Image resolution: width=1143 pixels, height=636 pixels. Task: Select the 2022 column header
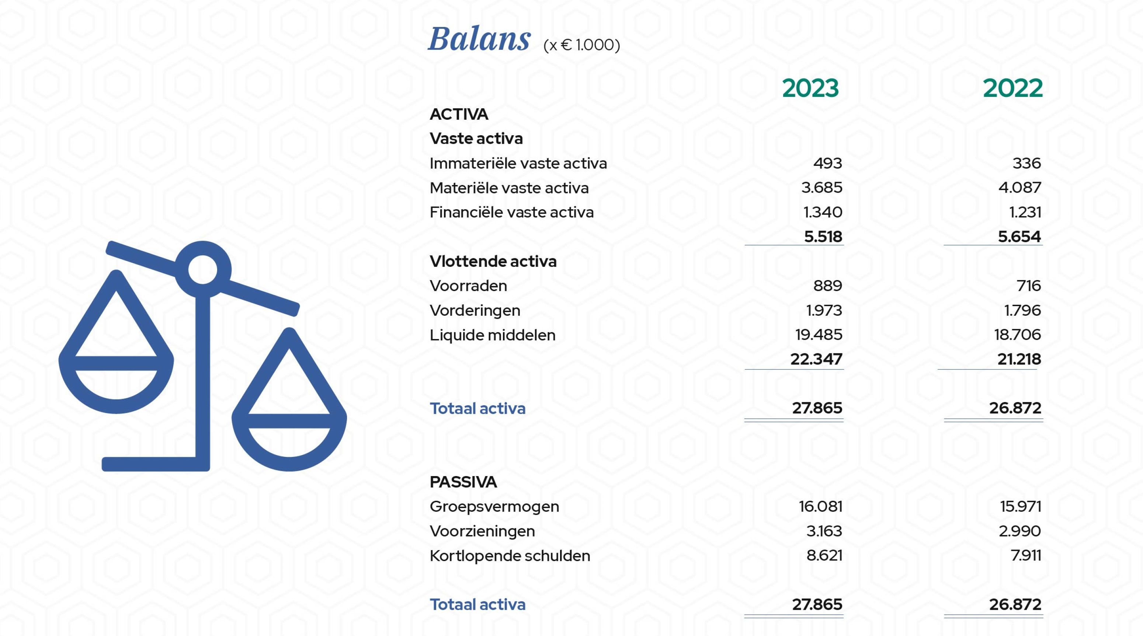click(1012, 88)
